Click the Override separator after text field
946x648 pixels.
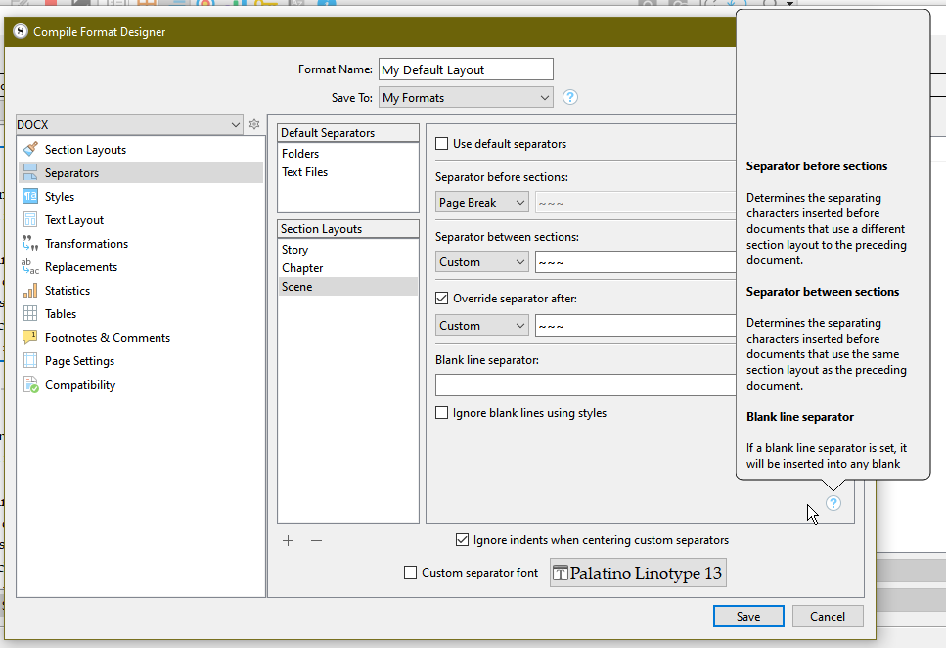coord(635,326)
